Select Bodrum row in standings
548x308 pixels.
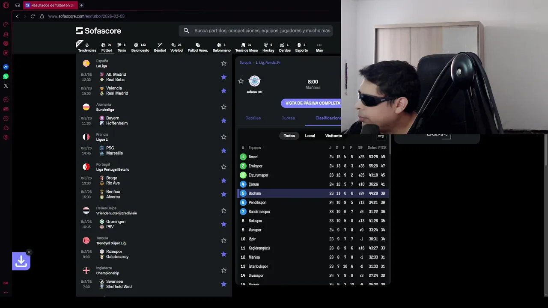pyautogui.click(x=313, y=193)
